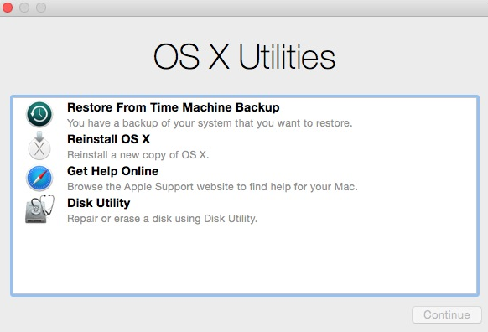This screenshot has width=488, height=332.
Task: Click 'Repair or erase a disk' description
Action: click(x=162, y=219)
